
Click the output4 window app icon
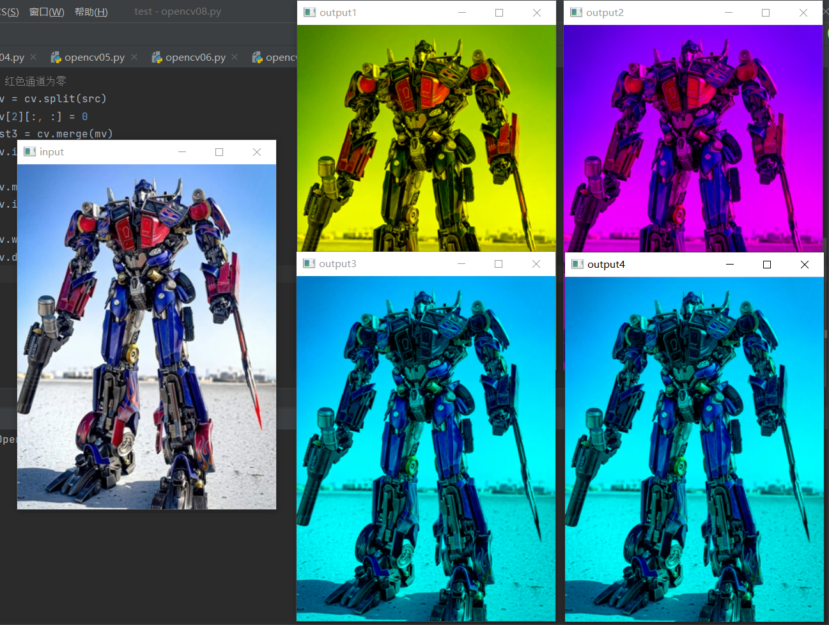[577, 264]
